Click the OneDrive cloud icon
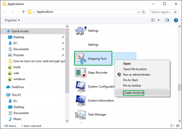182x129 pixels. click(x=8, y=87)
